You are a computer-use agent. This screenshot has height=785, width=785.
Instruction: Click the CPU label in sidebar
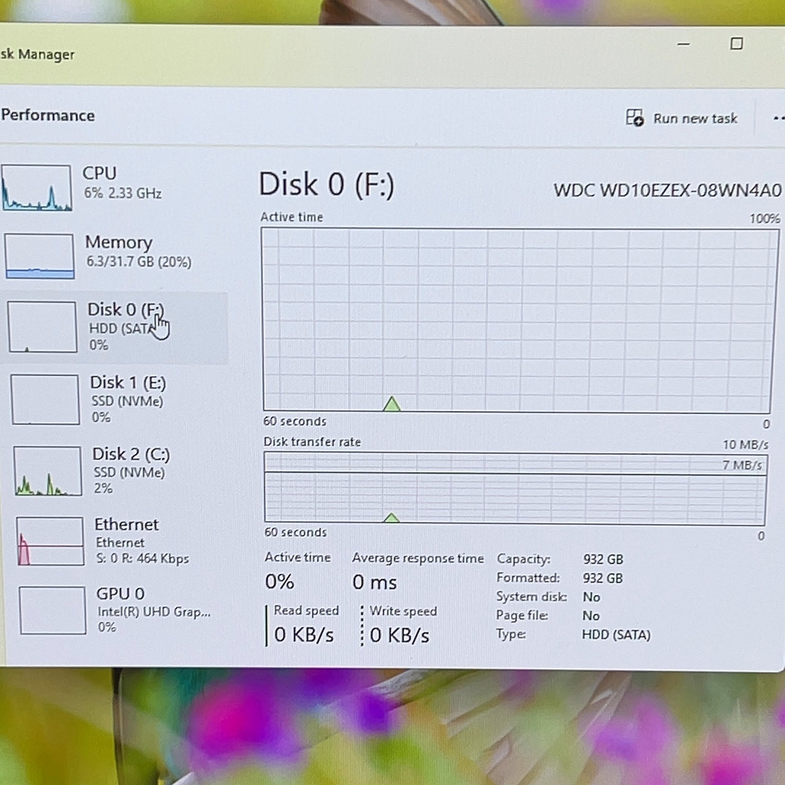tap(99, 173)
